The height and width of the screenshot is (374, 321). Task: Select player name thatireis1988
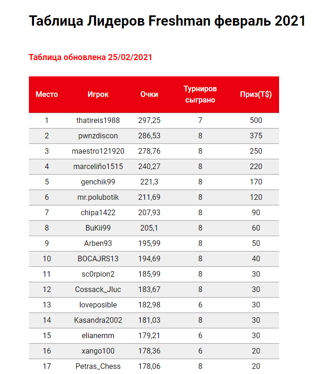click(98, 120)
